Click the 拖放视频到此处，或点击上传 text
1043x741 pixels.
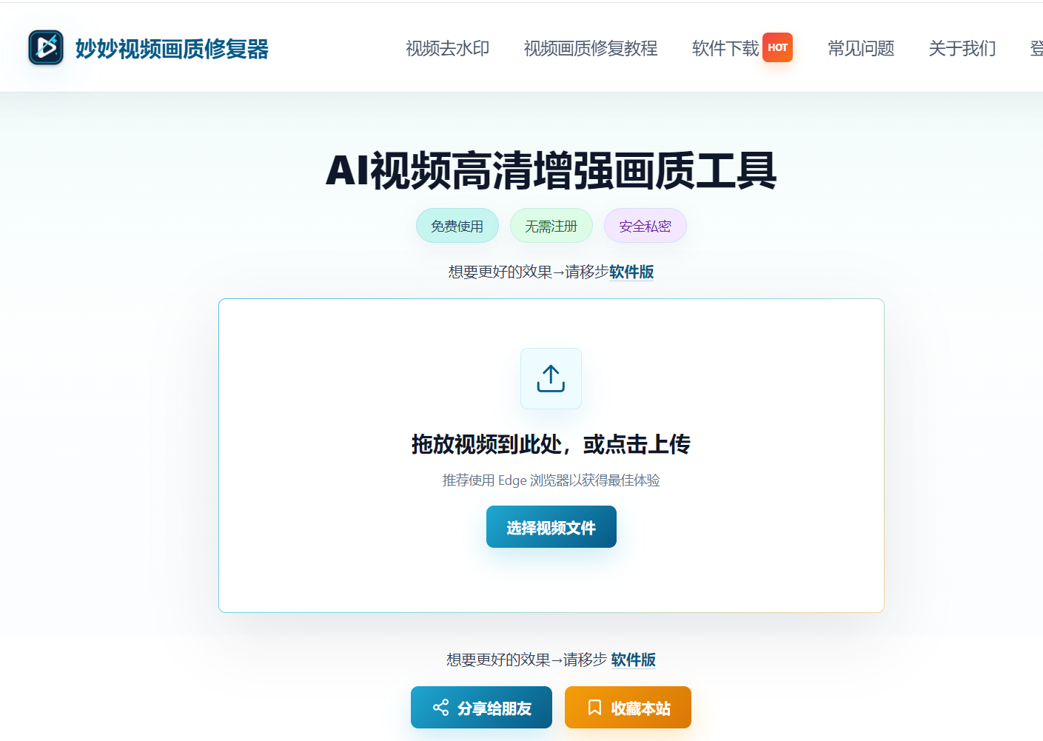coord(551,444)
